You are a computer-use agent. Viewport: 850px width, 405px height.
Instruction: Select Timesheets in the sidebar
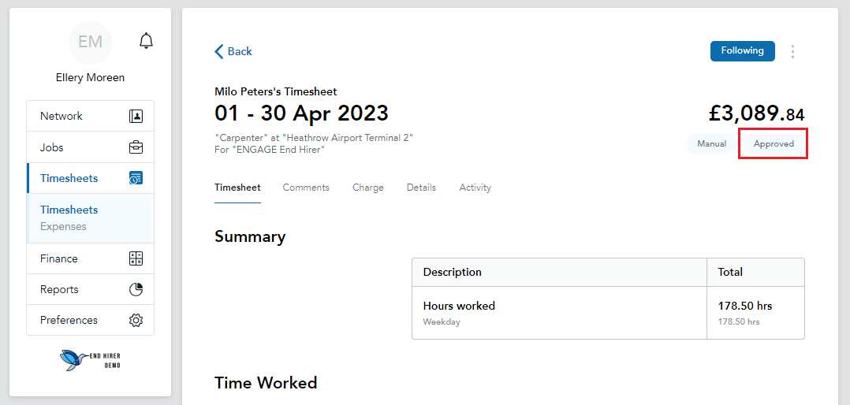point(90,178)
